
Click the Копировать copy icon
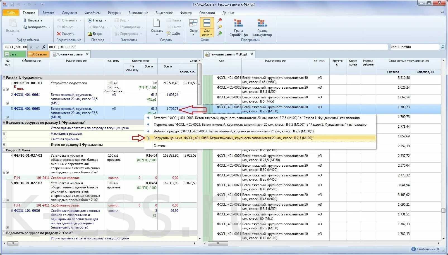[25, 27]
